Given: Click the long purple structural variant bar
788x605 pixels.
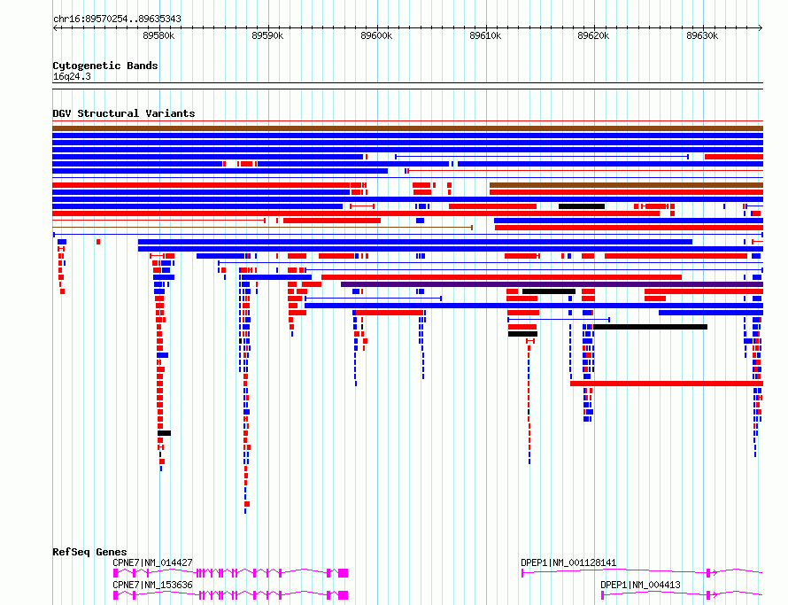Looking at the screenshot, I should 552,284.
